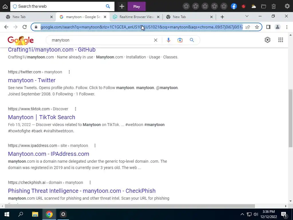Clear the manytoon search query
This screenshot has height=220, width=293.
[x=155, y=40]
